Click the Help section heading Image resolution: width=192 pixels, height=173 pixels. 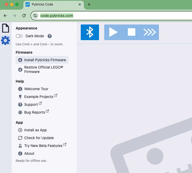pos(20,81)
